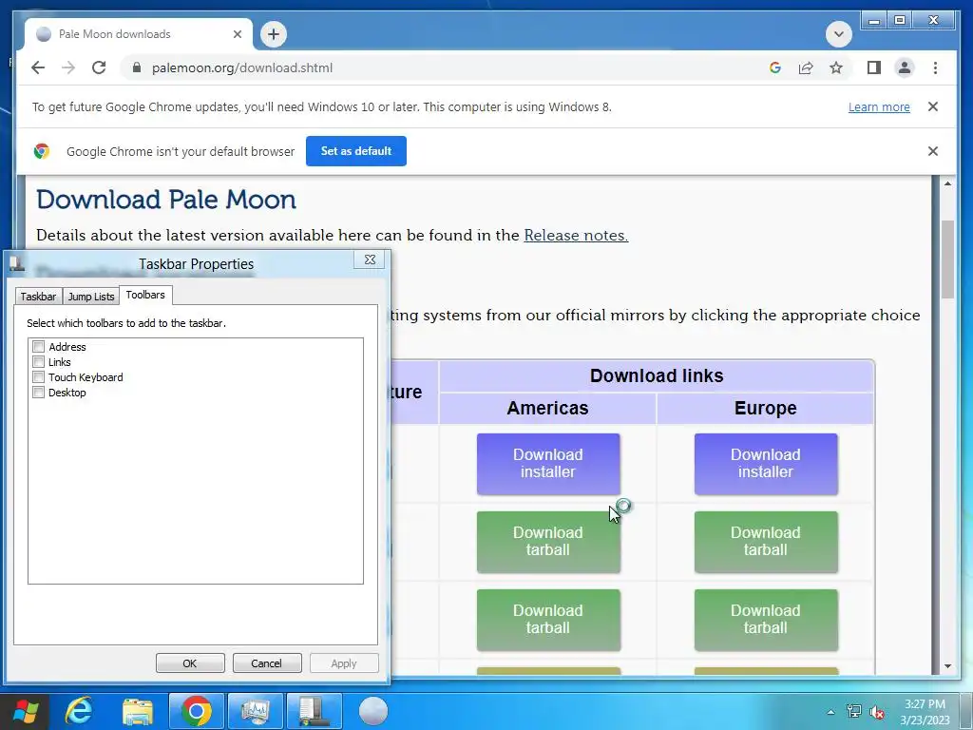
Task: Launch Internet Explorer from taskbar
Action: 80,711
